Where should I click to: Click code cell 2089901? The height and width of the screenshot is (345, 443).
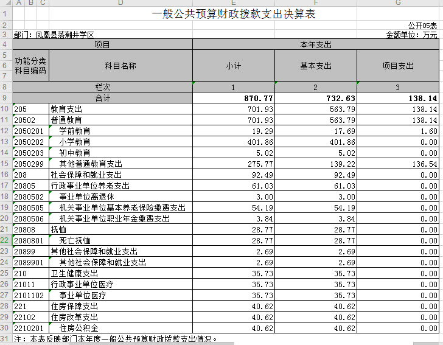pos(30,262)
